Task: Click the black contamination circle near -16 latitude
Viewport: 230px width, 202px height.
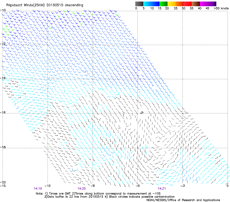Action: tap(142, 113)
